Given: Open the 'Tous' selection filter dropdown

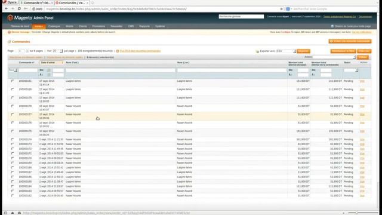Looking at the screenshot, I should (x=13, y=70).
